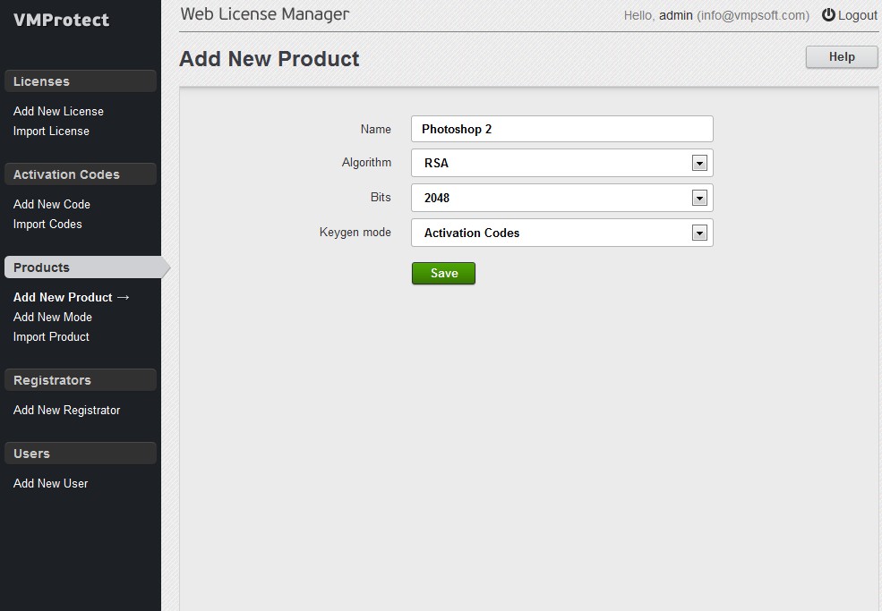Select Add New Code in sidebar
Viewport: 882px width, 611px height.
coord(52,204)
